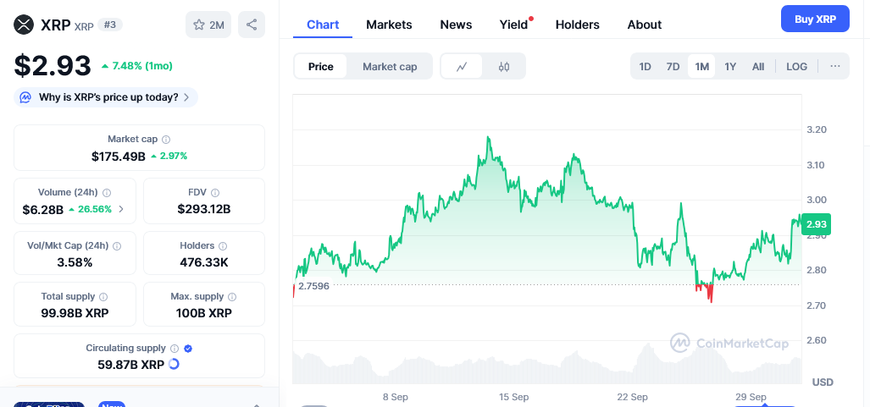Viewport: 870px width, 407px height.
Task: Enable the LOG scale option
Action: pyautogui.click(x=796, y=67)
